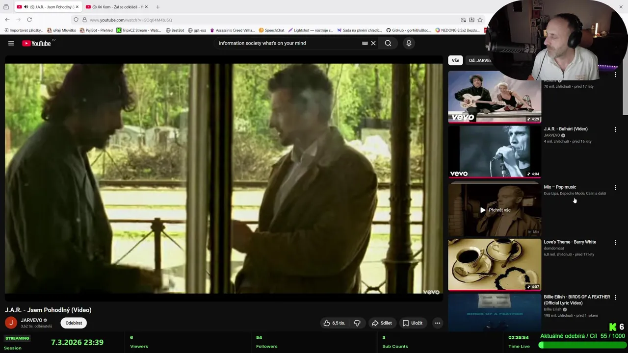The height and width of the screenshot is (353, 628).
Task: Run the search with the magnifier button
Action: tap(388, 43)
